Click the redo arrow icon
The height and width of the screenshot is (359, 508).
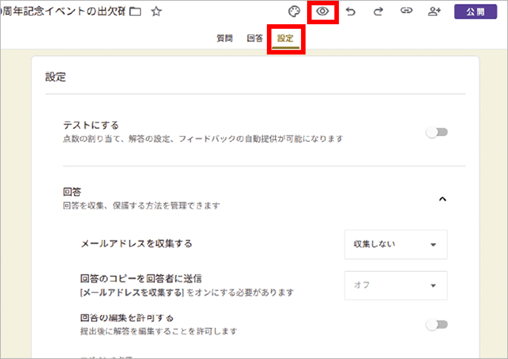click(378, 12)
